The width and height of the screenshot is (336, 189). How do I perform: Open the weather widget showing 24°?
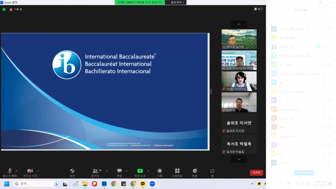(x=76, y=183)
